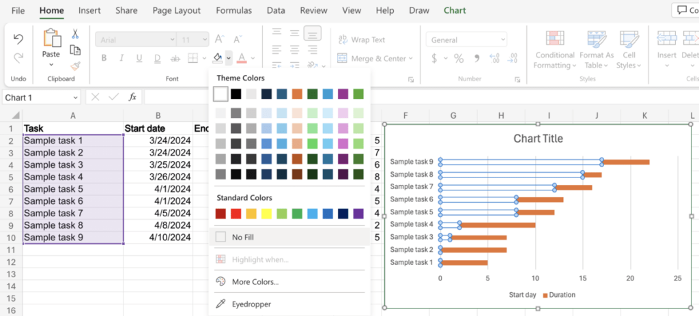Pick the standard yellow color swatch

click(x=267, y=214)
